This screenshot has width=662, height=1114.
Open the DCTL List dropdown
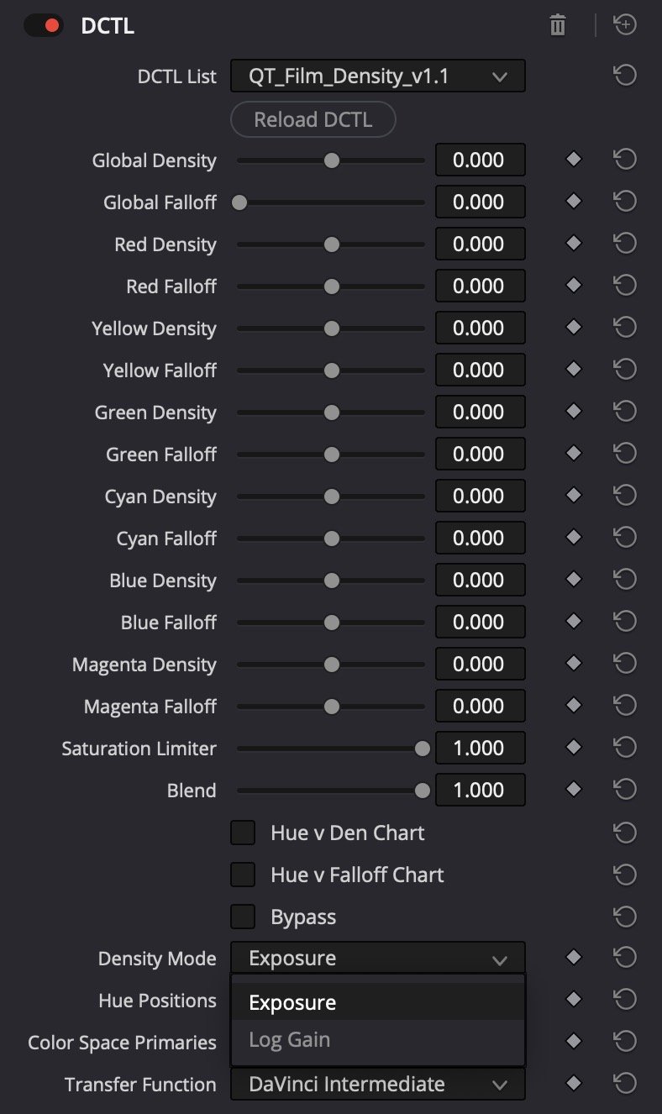pos(377,77)
